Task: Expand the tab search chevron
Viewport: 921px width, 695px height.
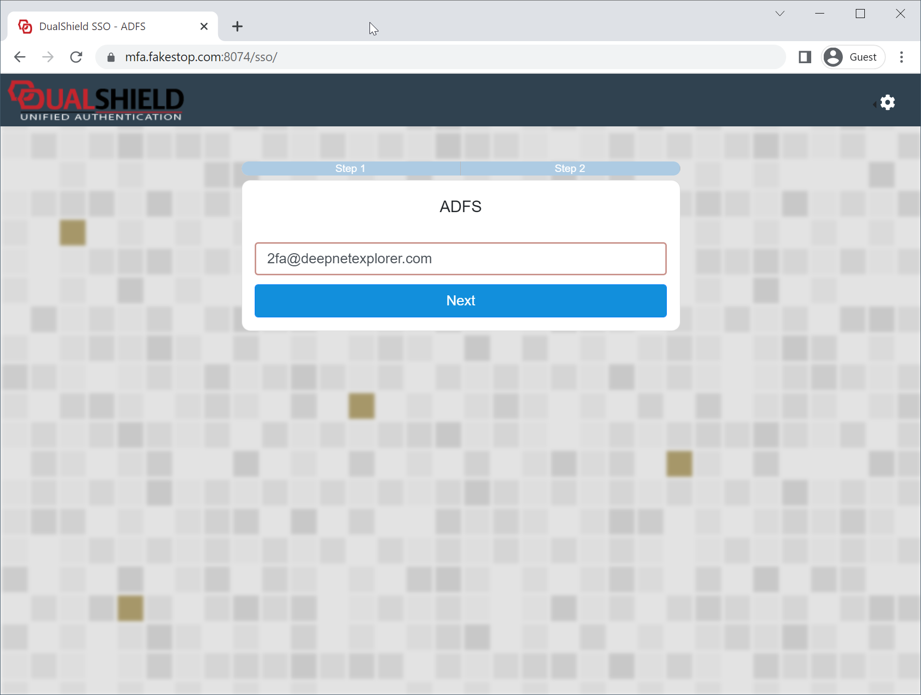Action: point(780,14)
